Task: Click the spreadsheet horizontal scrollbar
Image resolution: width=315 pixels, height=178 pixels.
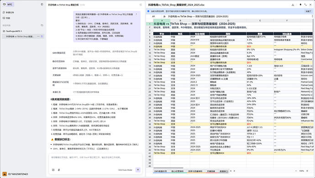Action: [x=168, y=168]
